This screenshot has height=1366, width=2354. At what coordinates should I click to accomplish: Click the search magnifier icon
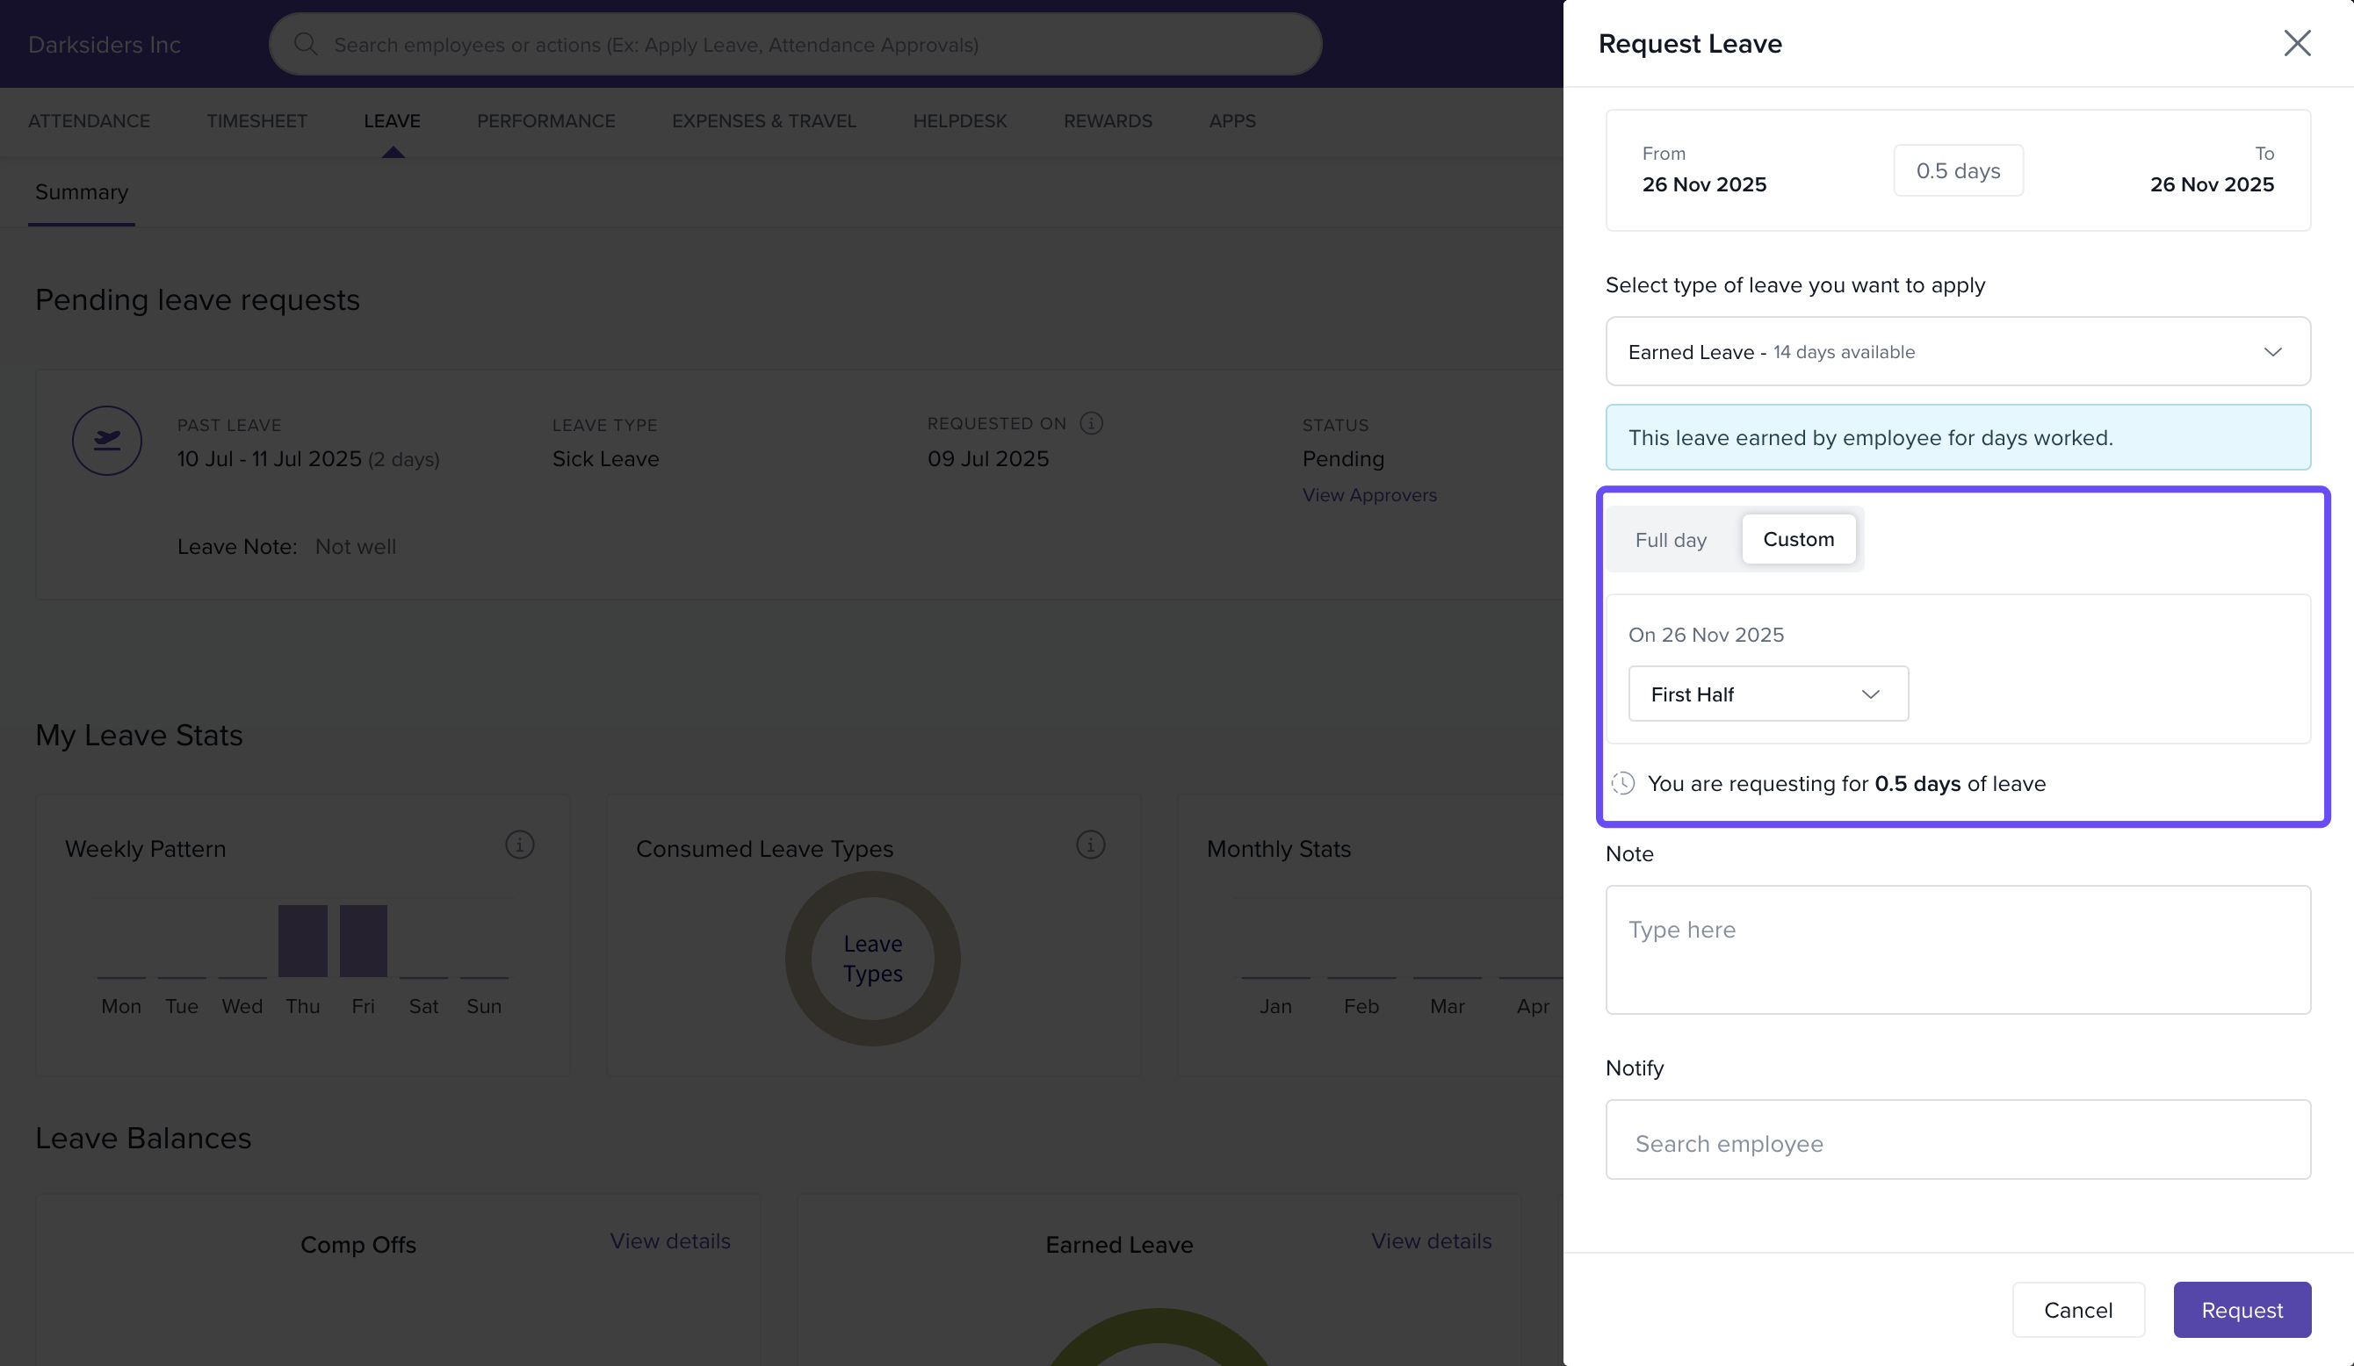306,44
